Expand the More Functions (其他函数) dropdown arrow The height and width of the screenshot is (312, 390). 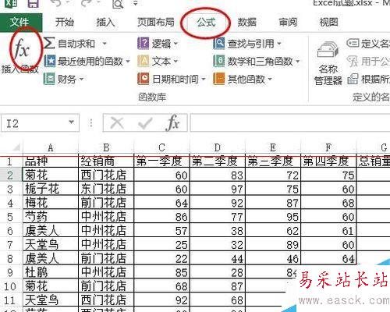[270, 79]
